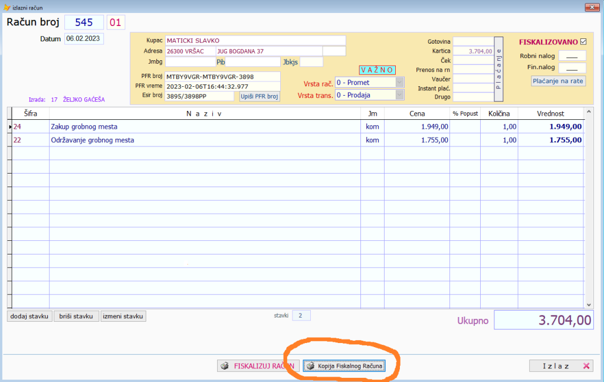Screen dimensions: 604x382
Task: Click the briši stavku button
Action: 76,316
